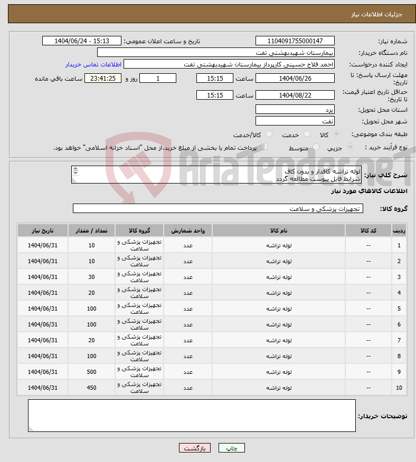Click the response deadline date 1404/06/26 field
Image resolution: width=416 pixels, height=462 pixels.
click(295, 78)
